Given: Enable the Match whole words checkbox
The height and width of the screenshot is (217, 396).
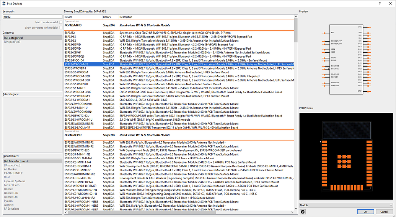Looking at the screenshot, I should pyautogui.click(x=61, y=23).
